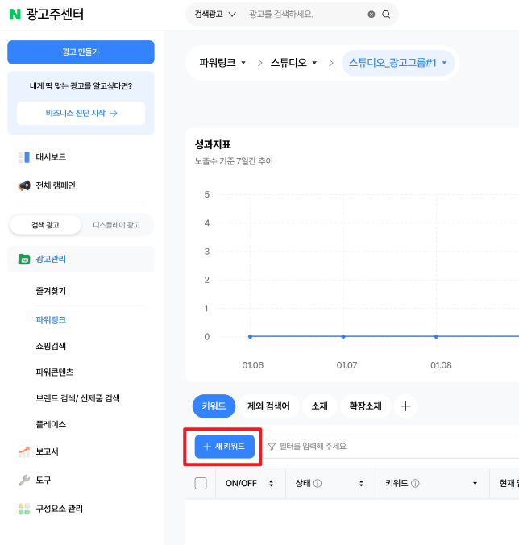Image resolution: width=519 pixels, height=545 pixels.
Task: Switch to the 제외 검색어 tab
Action: pos(268,406)
